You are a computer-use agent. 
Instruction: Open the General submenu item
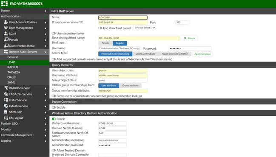coord(25,57)
